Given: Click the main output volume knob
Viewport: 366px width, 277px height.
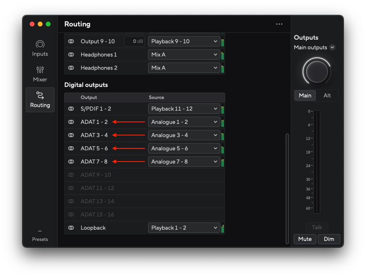Looking at the screenshot, I should pos(317,72).
